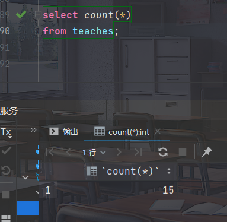
Task: Click the commit checkmark in services sidebar
Action: [7, 151]
